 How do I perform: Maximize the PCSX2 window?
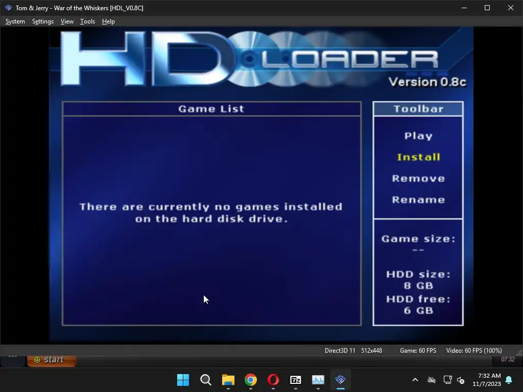click(x=487, y=8)
